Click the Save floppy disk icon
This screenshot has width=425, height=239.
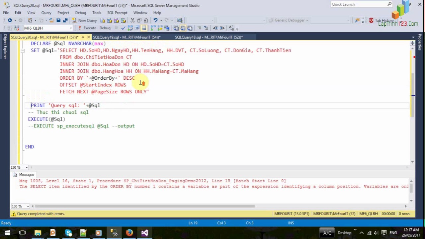tap(58, 20)
